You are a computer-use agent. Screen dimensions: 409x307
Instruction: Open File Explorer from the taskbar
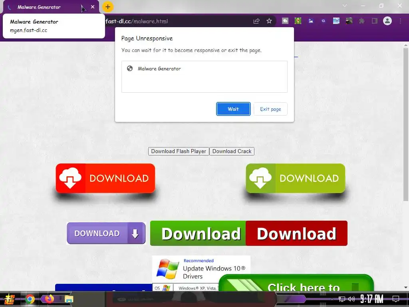coord(69,299)
